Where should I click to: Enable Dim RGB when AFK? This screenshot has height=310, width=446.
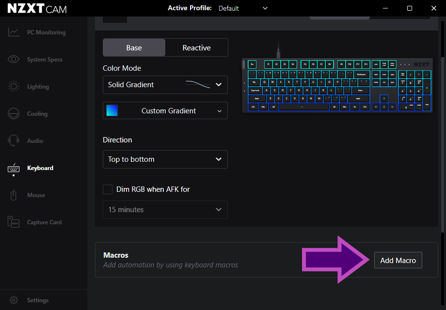click(107, 189)
